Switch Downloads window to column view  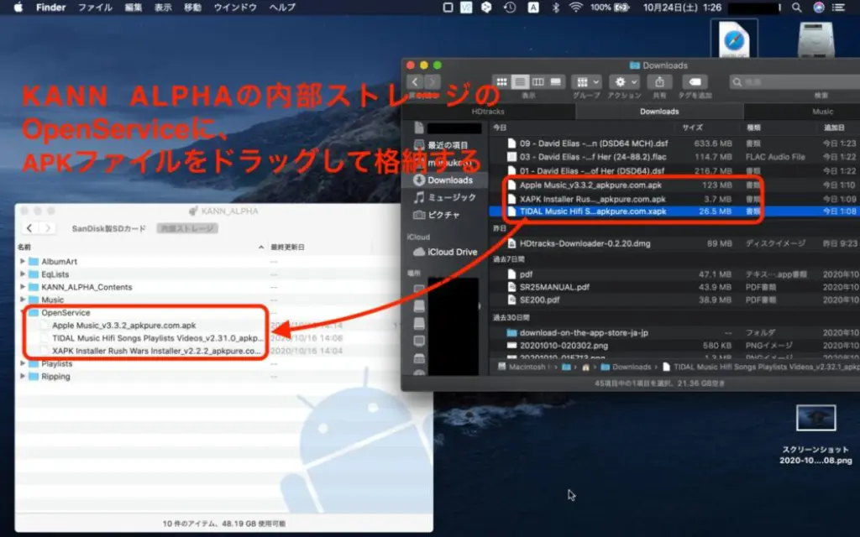pyautogui.click(x=537, y=81)
